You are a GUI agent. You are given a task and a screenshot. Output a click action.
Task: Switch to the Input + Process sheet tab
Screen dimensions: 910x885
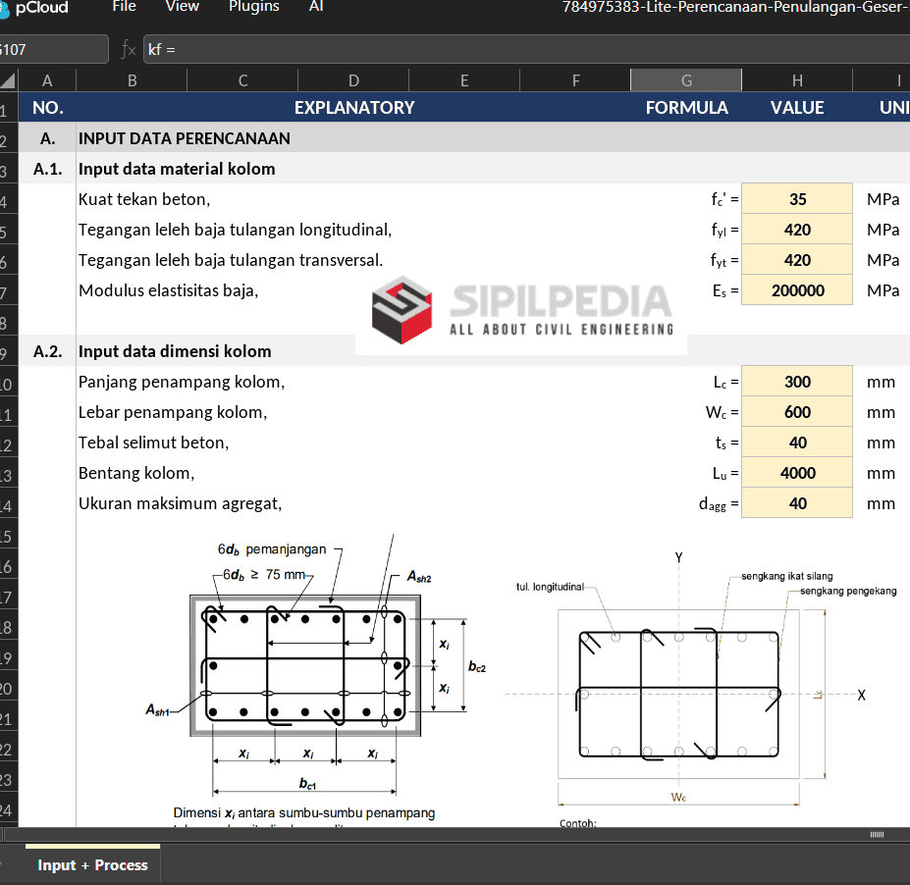pos(92,864)
